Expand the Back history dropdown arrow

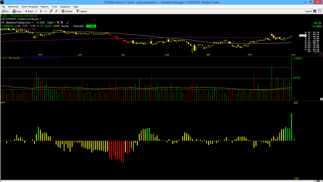point(36,11)
